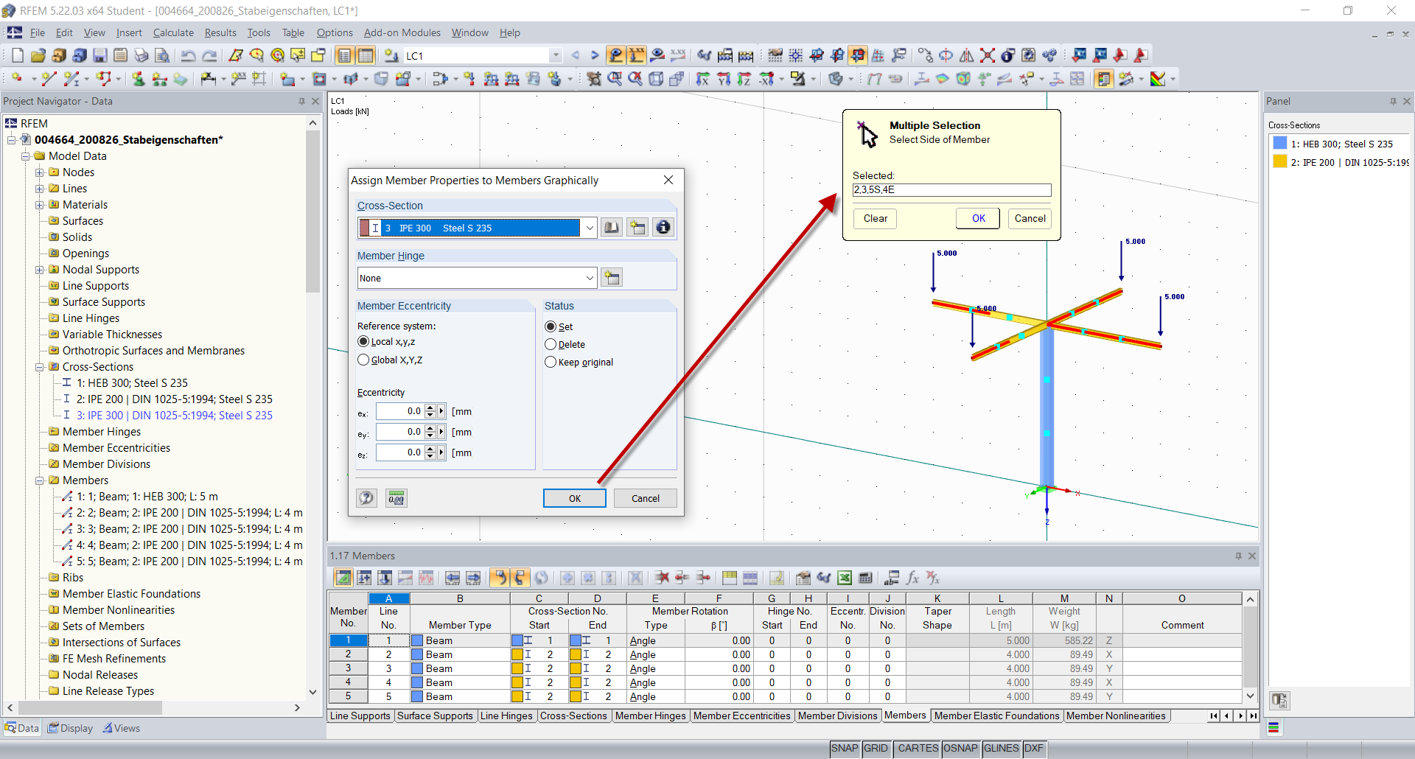Switch to the Display navigator tab
This screenshot has width=1415, height=759.
pos(71,728)
